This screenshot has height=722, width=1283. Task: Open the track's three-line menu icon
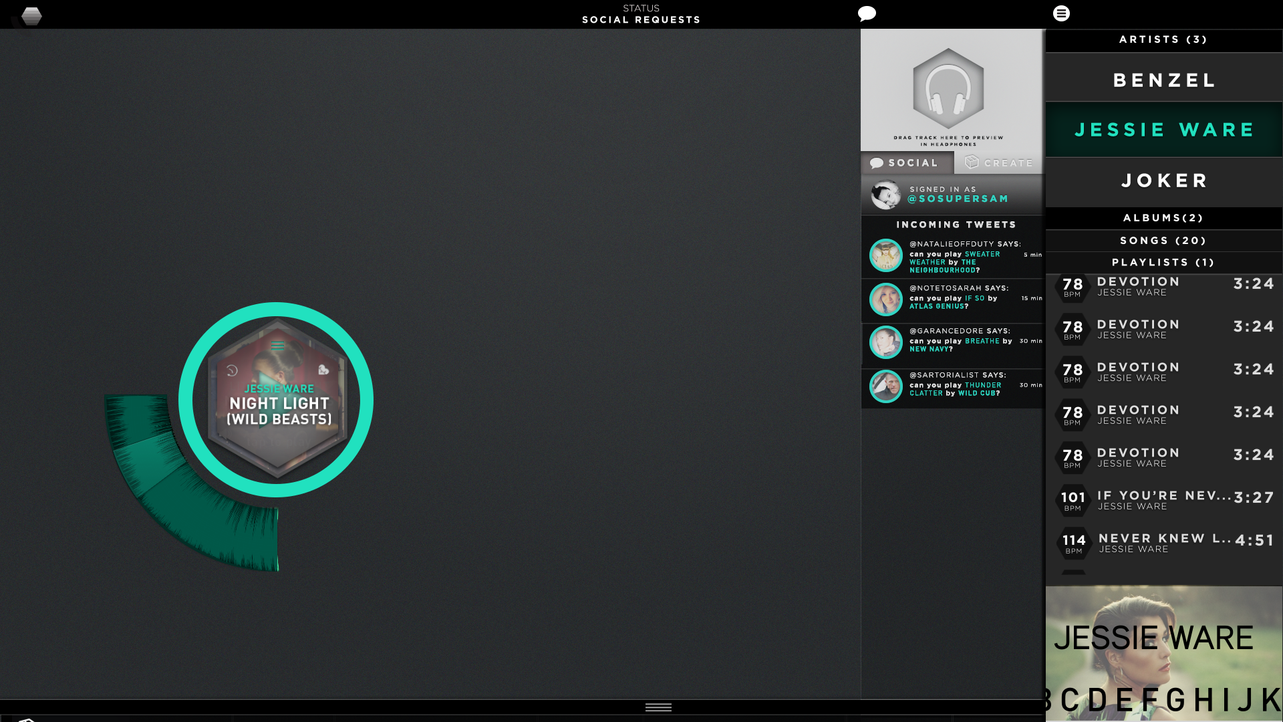tap(278, 346)
